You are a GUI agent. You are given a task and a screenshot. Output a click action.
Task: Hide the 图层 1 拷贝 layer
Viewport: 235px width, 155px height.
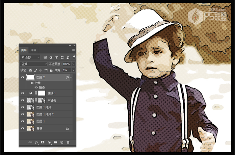[23, 107]
